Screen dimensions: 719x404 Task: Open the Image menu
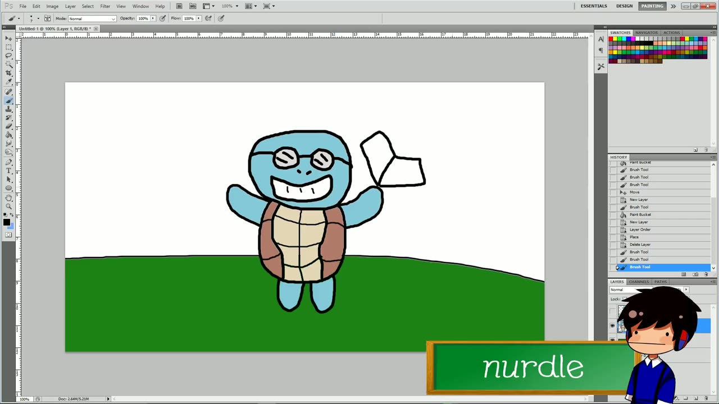coord(52,6)
